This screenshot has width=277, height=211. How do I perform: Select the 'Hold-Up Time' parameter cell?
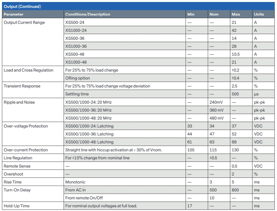(16, 206)
